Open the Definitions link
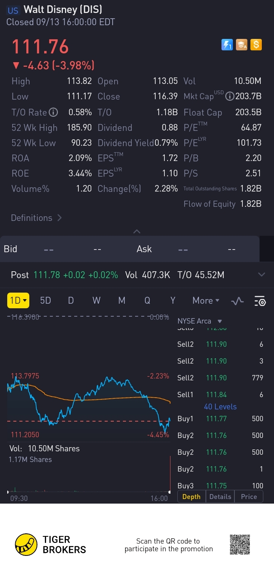274x586 pixels. pos(36,218)
